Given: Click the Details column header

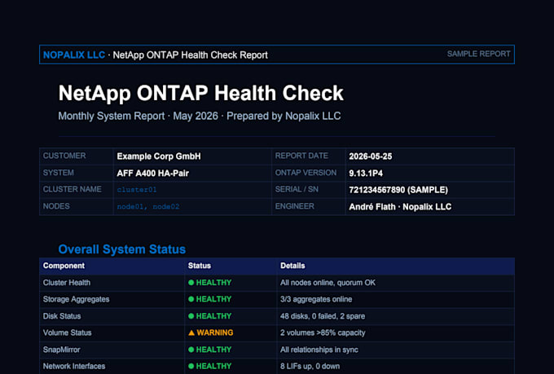Looking at the screenshot, I should [292, 266].
